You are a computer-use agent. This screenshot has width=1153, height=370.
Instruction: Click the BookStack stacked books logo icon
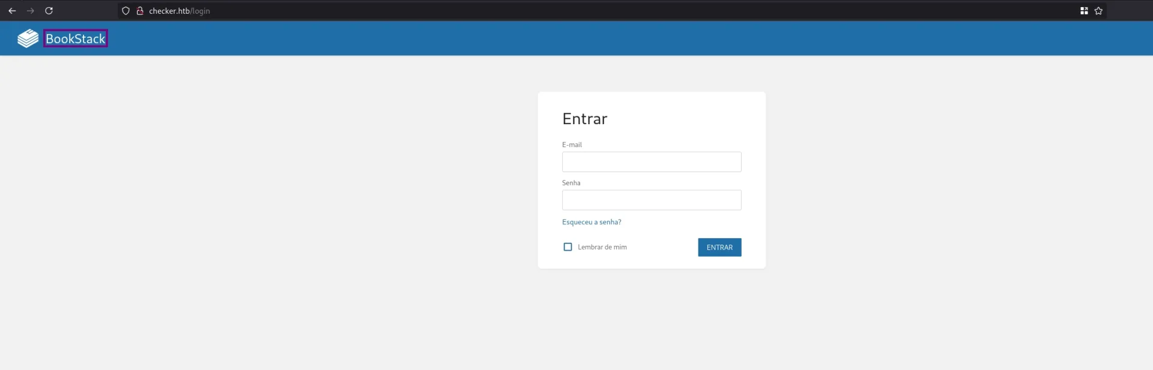coord(28,38)
